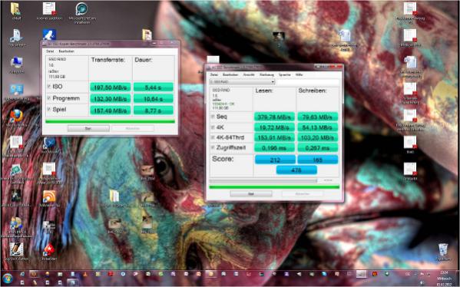Toggle the Seq benchmark checkbox
The height and width of the screenshot is (287, 460).
click(x=213, y=117)
